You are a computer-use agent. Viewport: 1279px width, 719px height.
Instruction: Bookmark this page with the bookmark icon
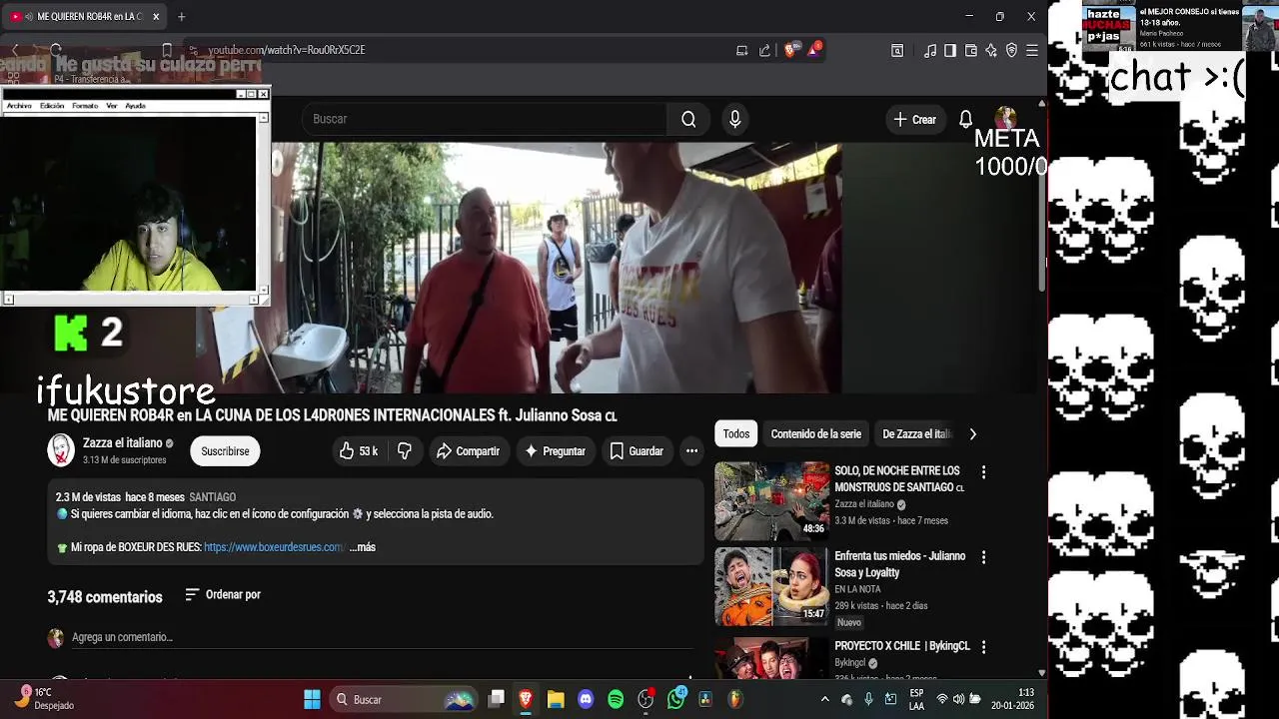click(x=167, y=50)
